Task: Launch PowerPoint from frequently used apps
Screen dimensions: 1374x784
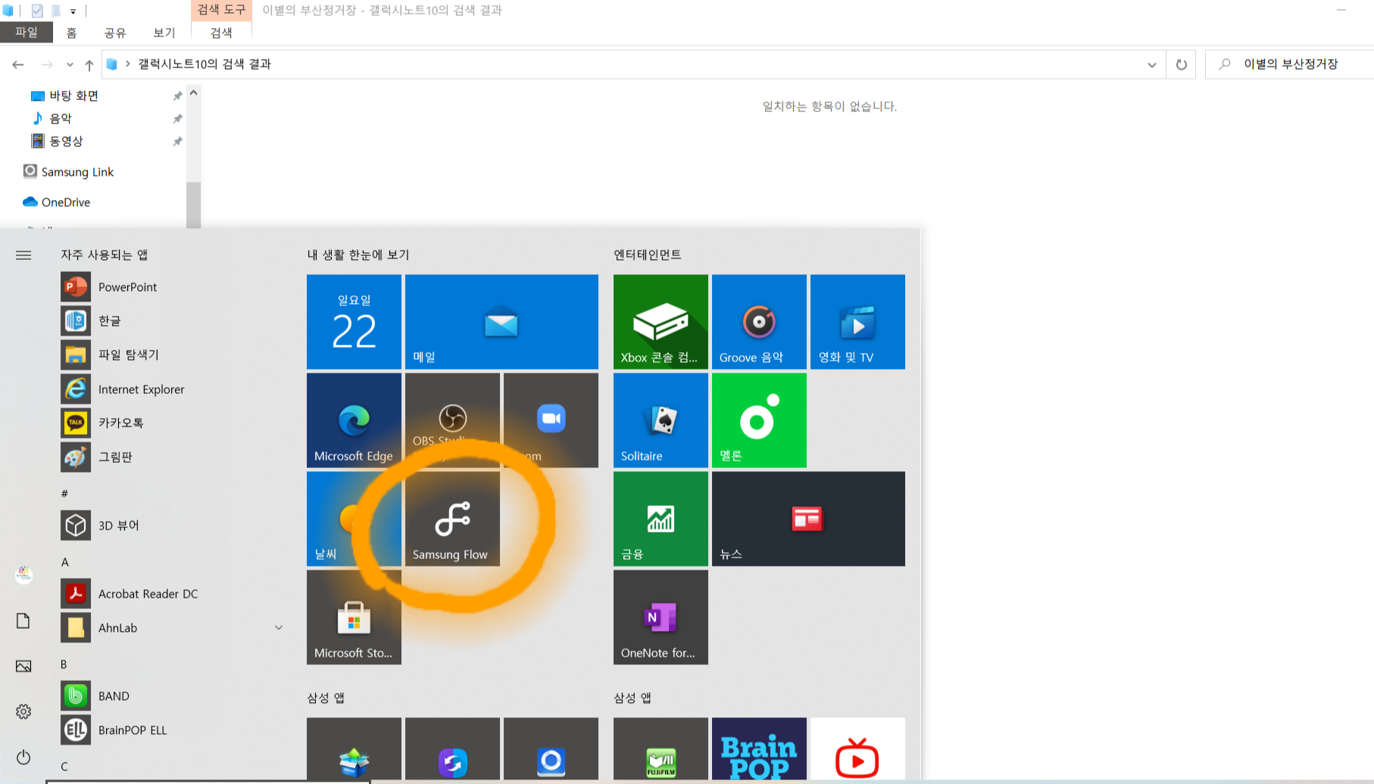Action: tap(173, 287)
